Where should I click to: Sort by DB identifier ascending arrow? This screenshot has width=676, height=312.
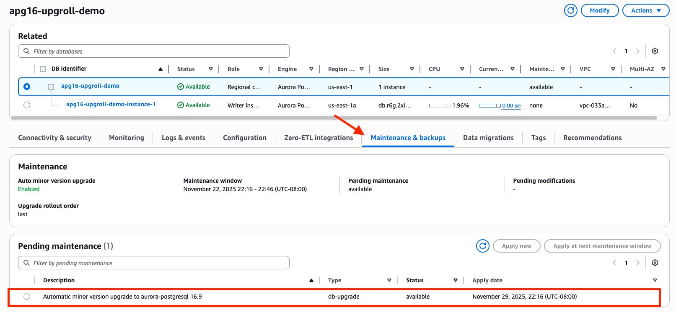point(160,69)
